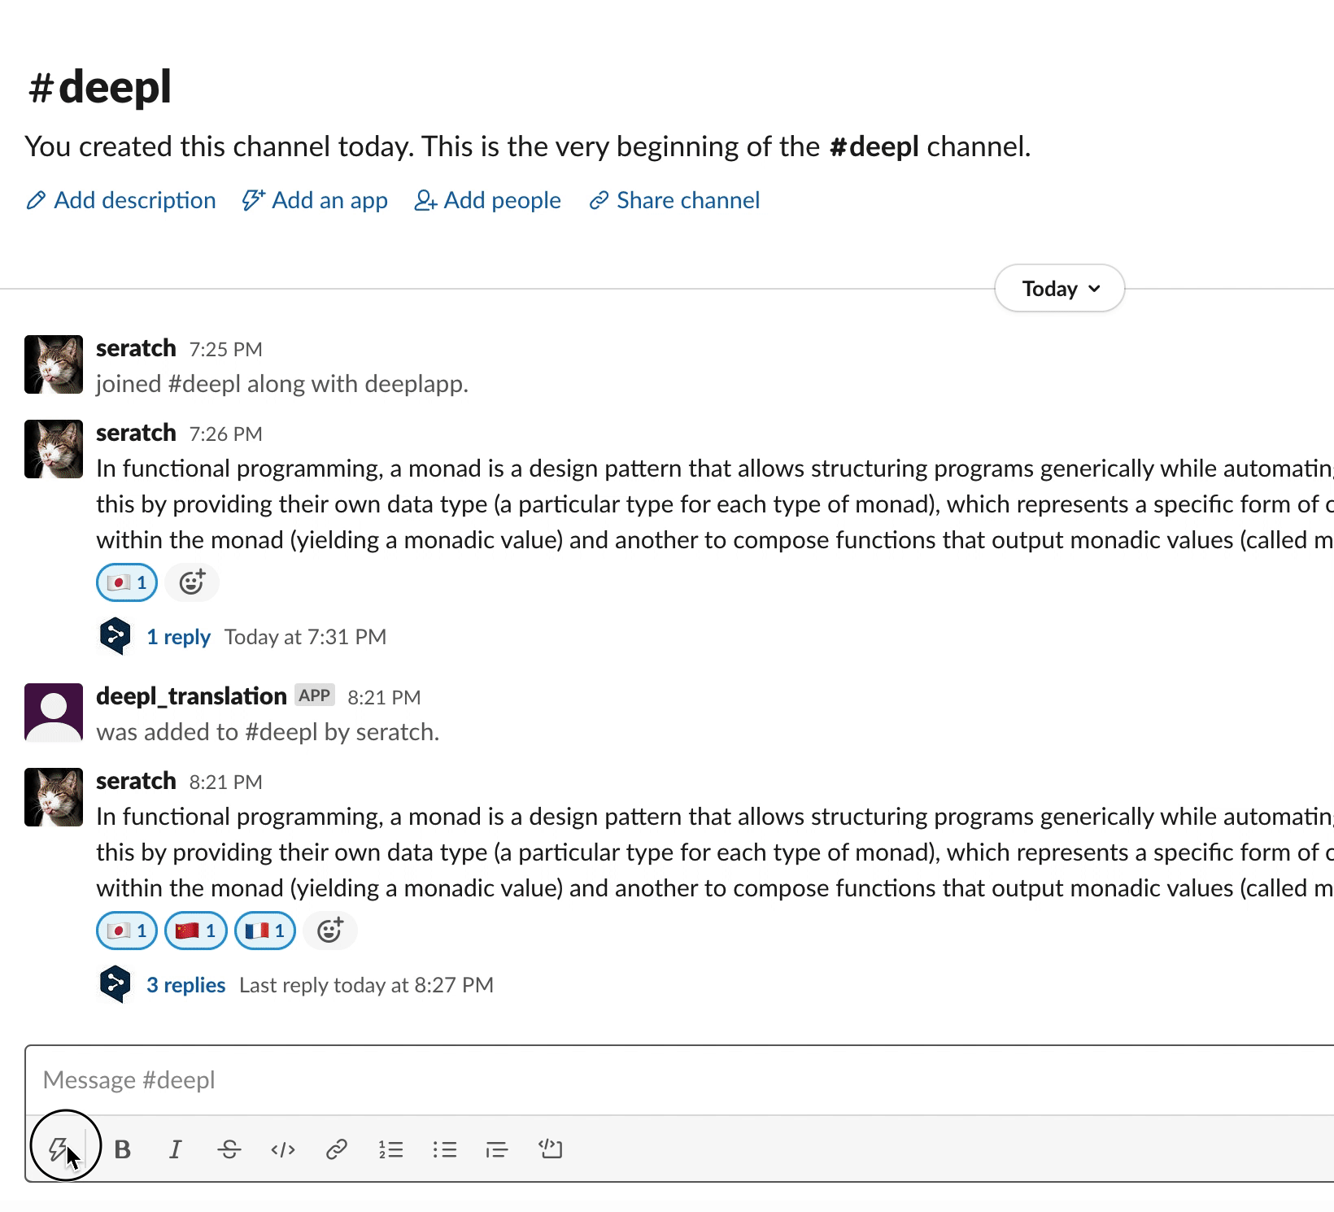Click seratch's name on the 7:25 PM message

[136, 348]
